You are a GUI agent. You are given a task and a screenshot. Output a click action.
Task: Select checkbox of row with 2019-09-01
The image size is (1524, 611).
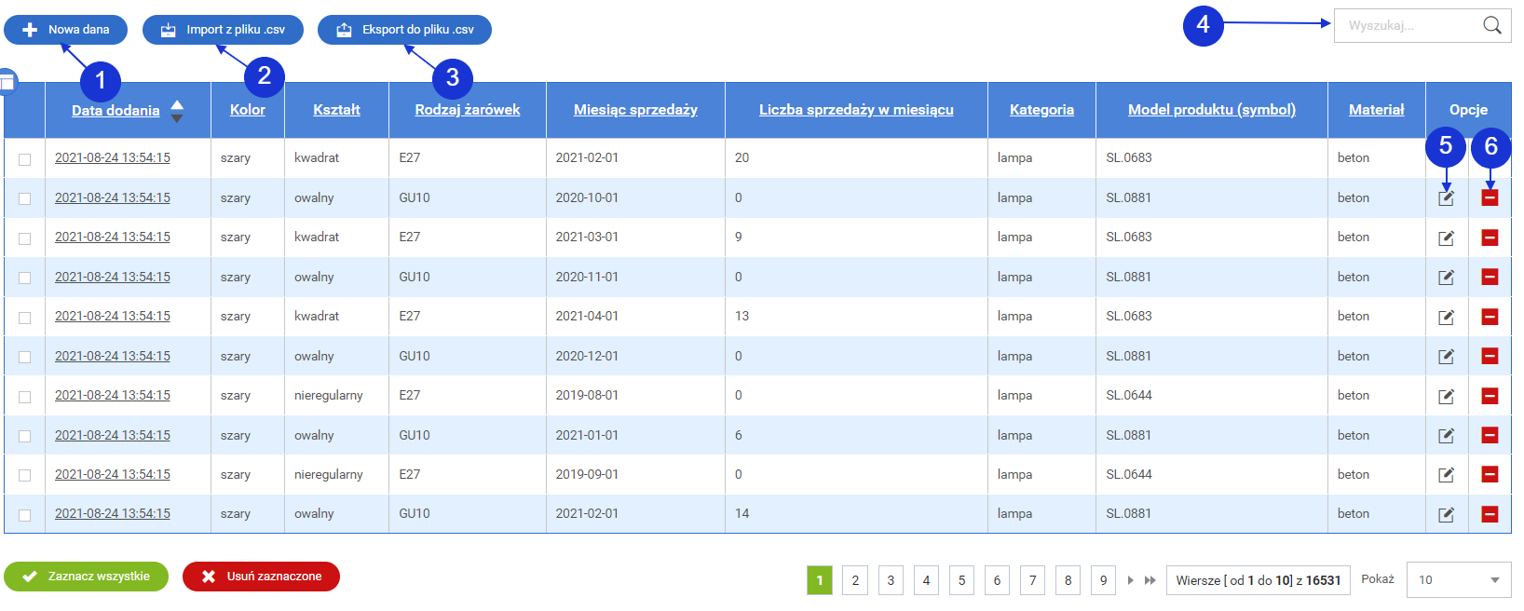[x=24, y=475]
